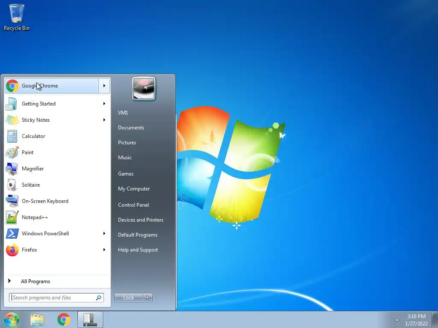Open Devices and Printers
Screen dimensions: 438x328
tap(140, 220)
